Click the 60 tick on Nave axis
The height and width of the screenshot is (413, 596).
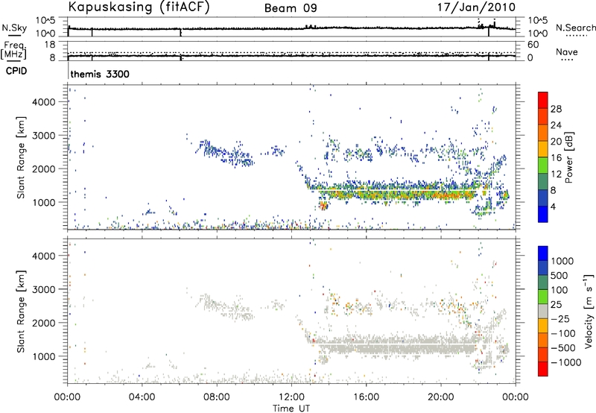pyautogui.click(x=533, y=45)
